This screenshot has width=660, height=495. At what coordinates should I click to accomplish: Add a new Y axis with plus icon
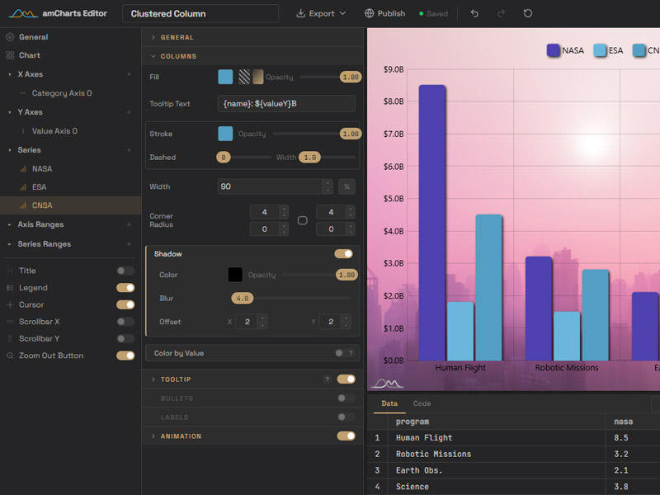(x=129, y=112)
